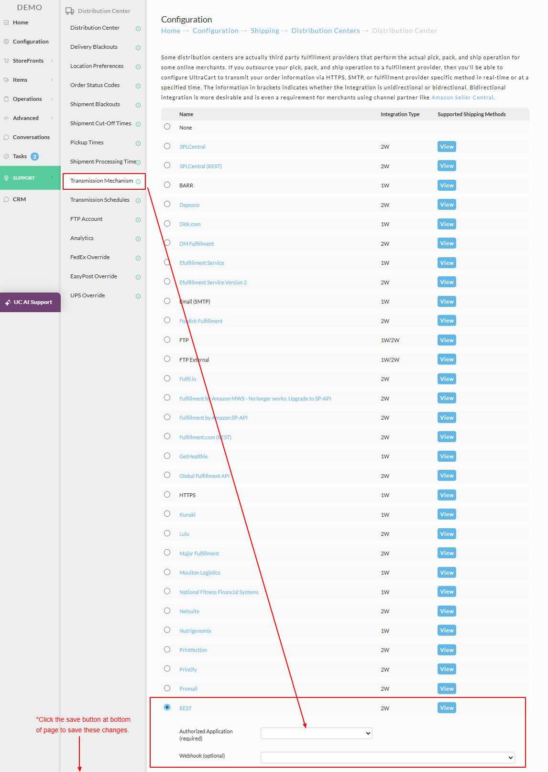Click the StoreFronts cart icon
This screenshot has width=548, height=772.
pyautogui.click(x=6, y=61)
